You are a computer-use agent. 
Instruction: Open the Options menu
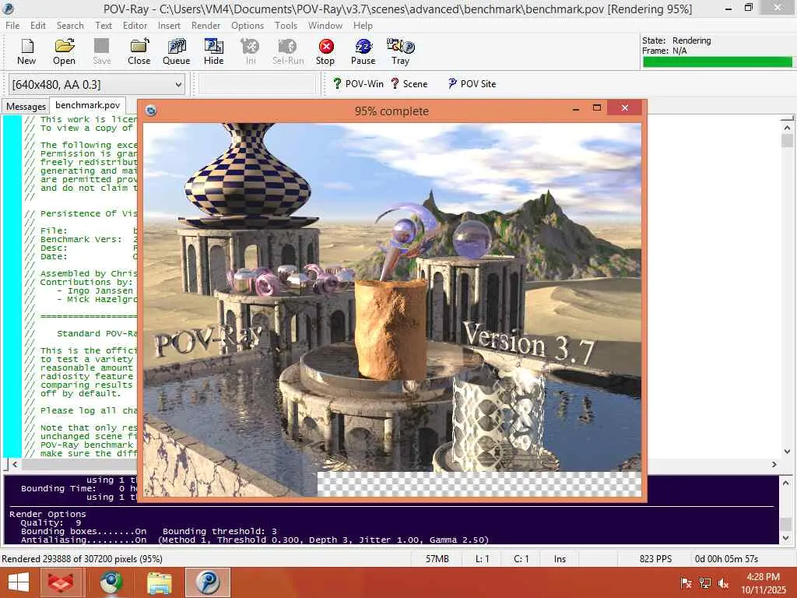coord(248,26)
